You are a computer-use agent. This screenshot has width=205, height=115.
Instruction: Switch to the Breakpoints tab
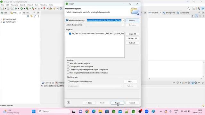tap(169, 13)
